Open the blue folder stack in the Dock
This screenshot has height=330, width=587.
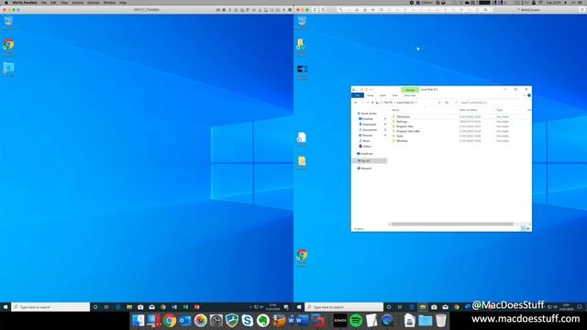(426, 321)
